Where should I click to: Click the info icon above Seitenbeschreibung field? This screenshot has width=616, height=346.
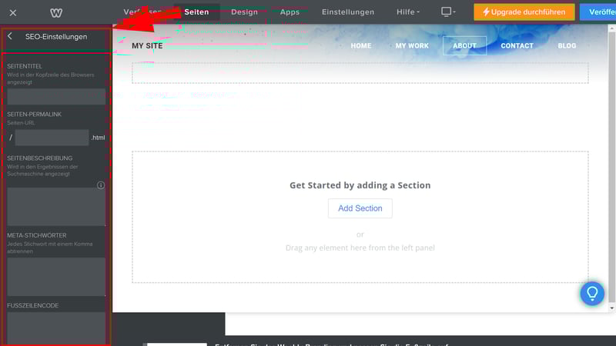101,185
